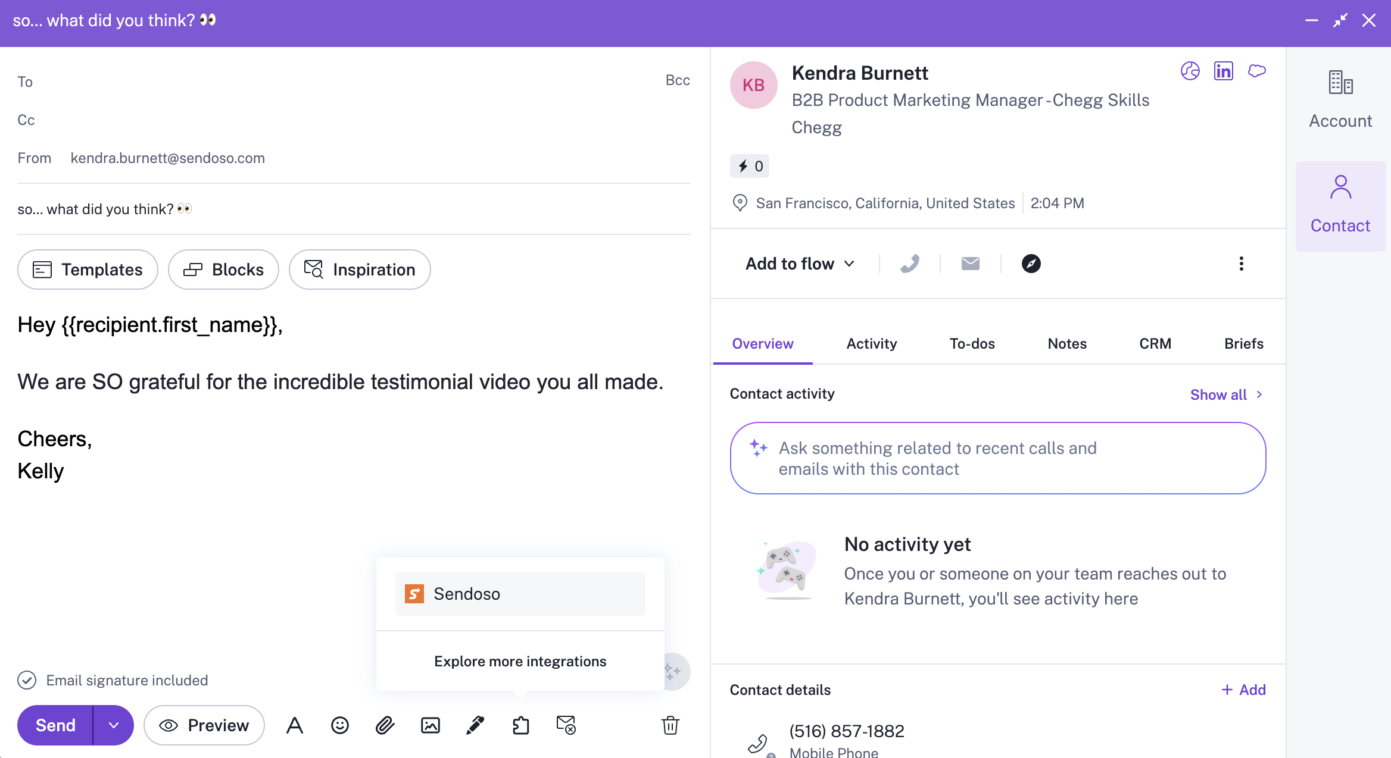The height and width of the screenshot is (758, 1391).
Task: Click the phone call icon
Action: [909, 264]
